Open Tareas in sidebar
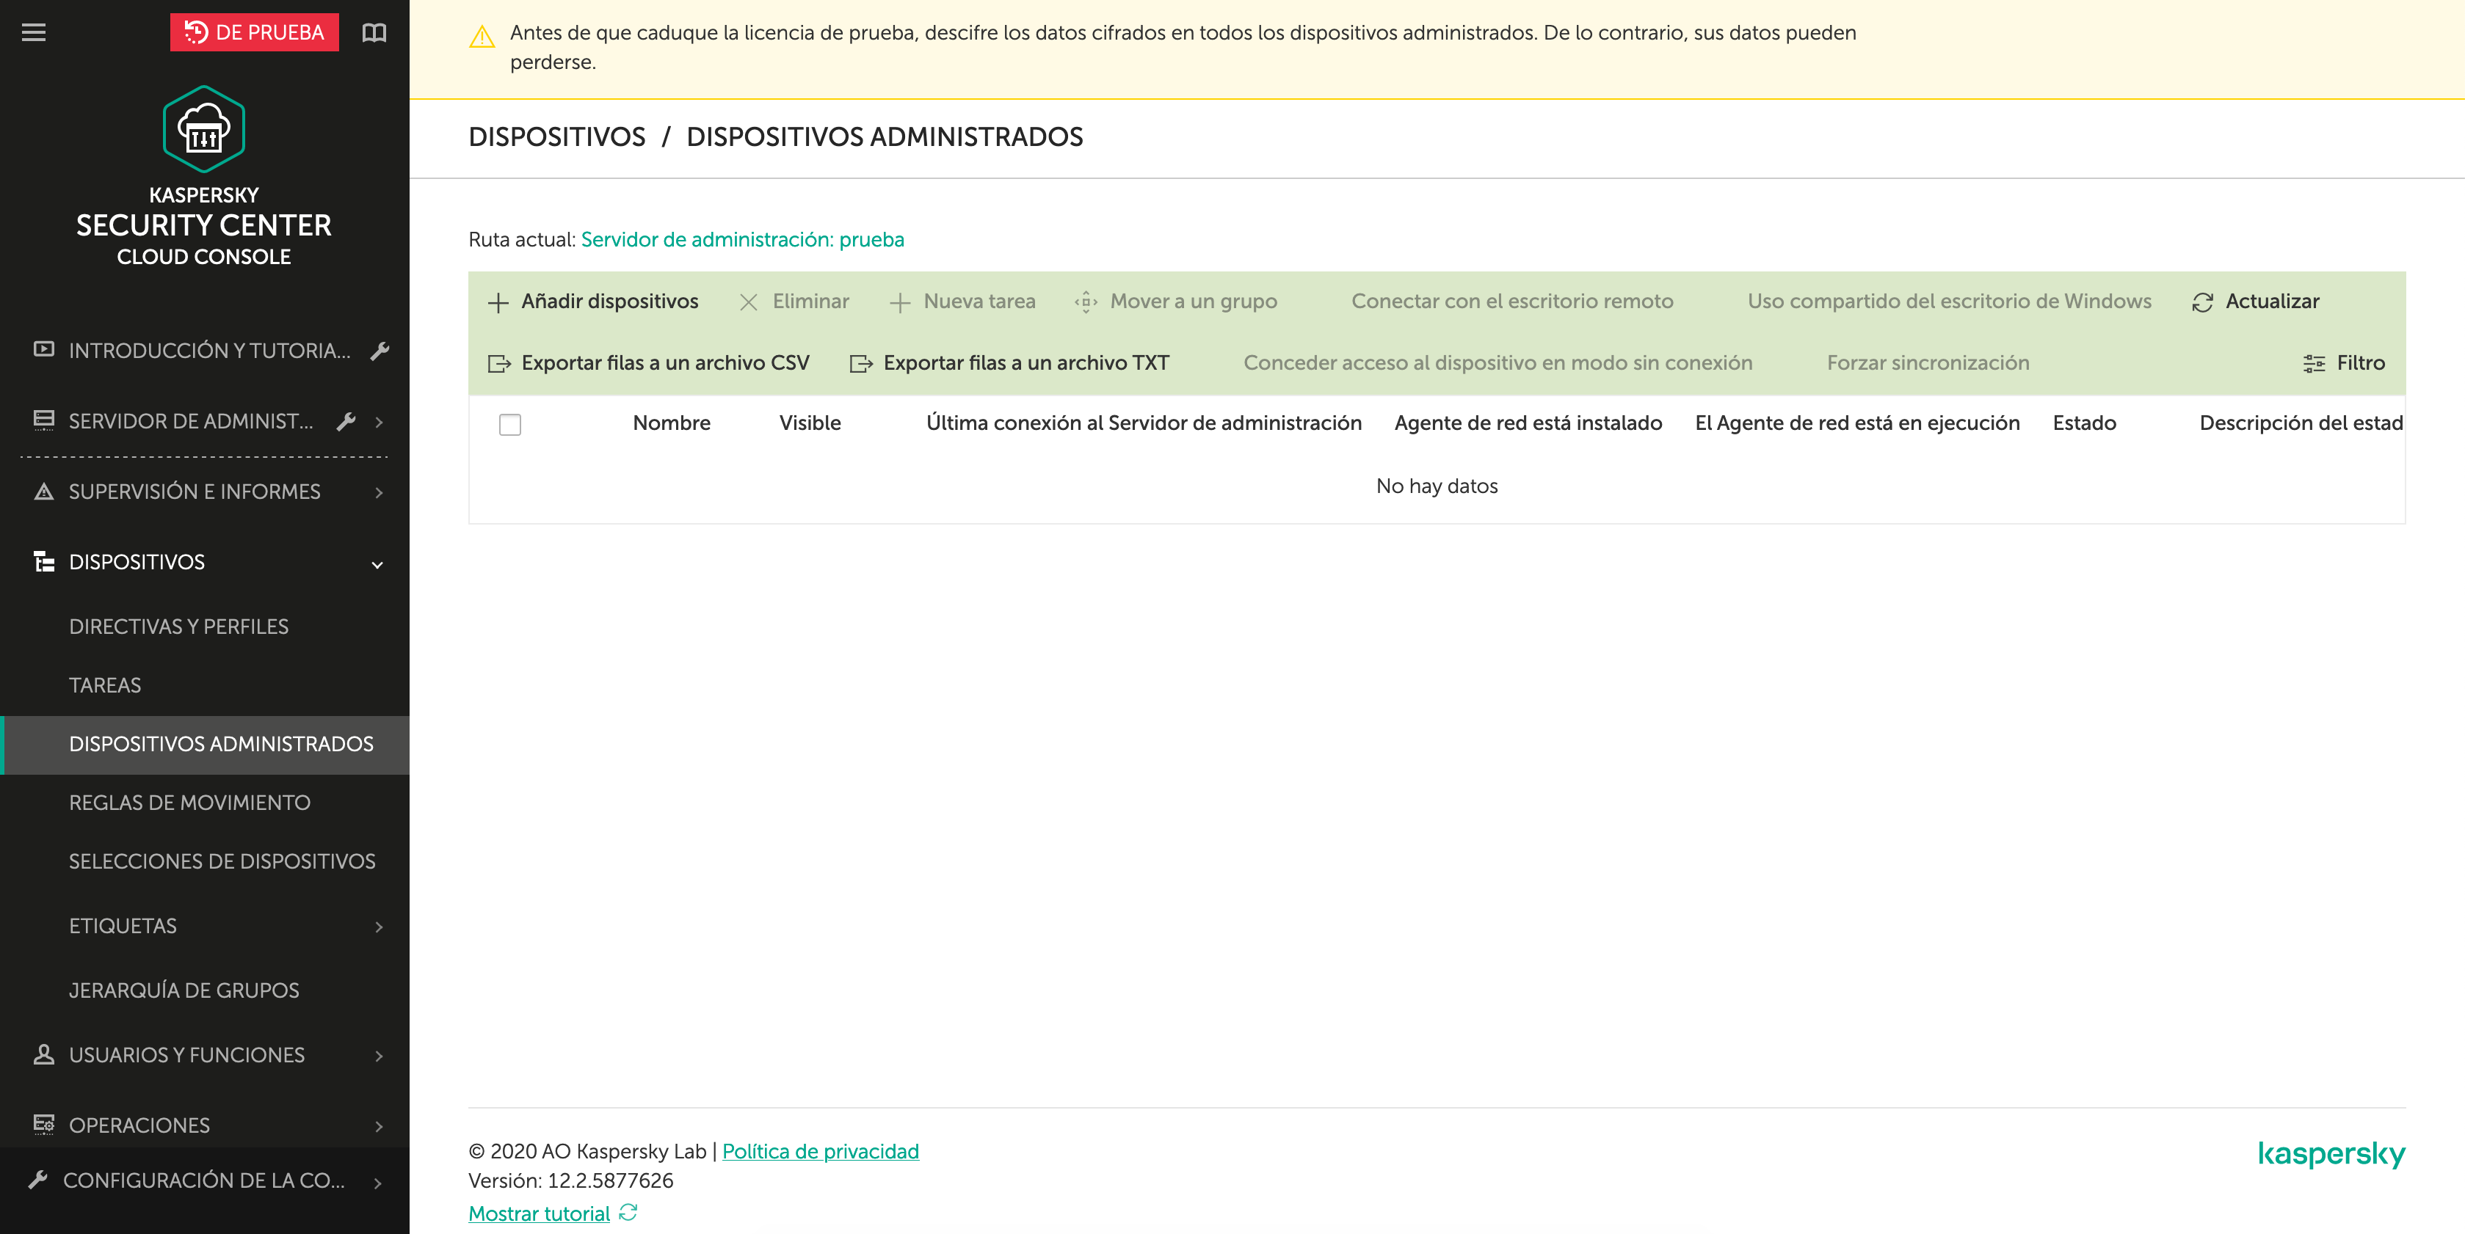Screen dimensions: 2465x1234 pyautogui.click(x=105, y=685)
